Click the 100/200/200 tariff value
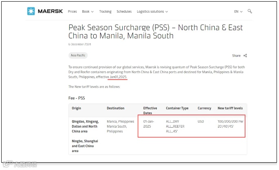279x170 pixels. (x=231, y=124)
